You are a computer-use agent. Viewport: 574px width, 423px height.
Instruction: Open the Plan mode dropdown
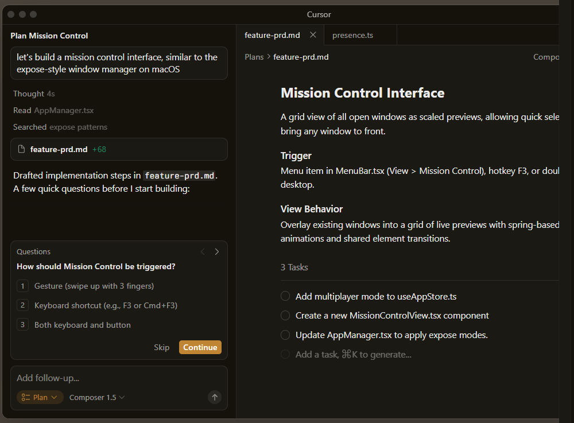(40, 397)
